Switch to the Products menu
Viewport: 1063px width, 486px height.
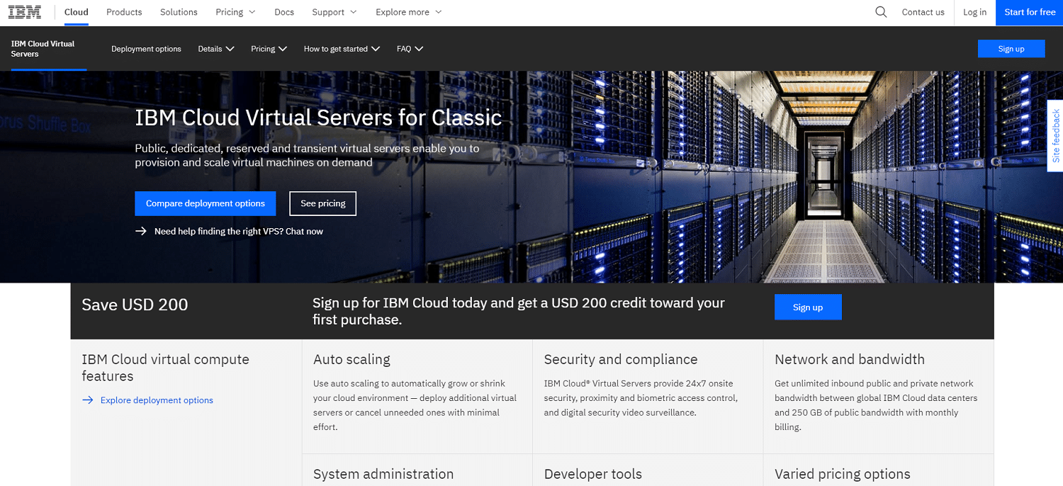point(123,12)
